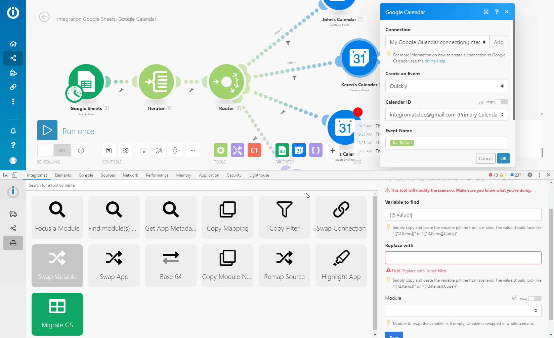Screen dimensions: 554x338
Task: Follow the online Help link
Action: point(435,61)
